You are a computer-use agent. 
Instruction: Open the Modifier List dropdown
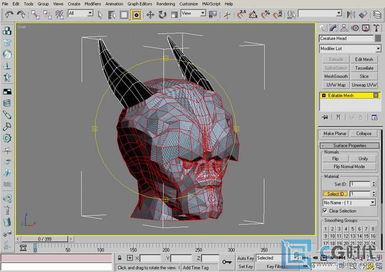[x=350, y=49]
